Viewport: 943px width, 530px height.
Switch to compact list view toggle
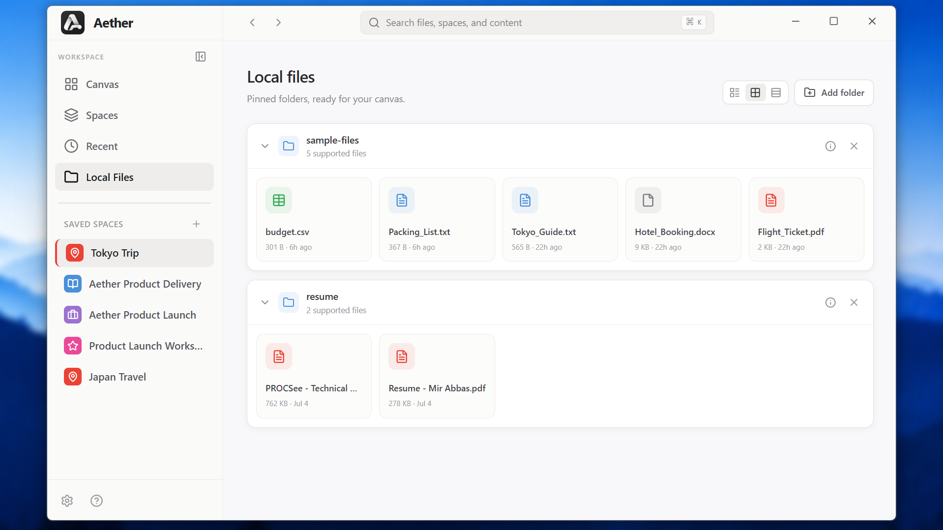click(735, 92)
